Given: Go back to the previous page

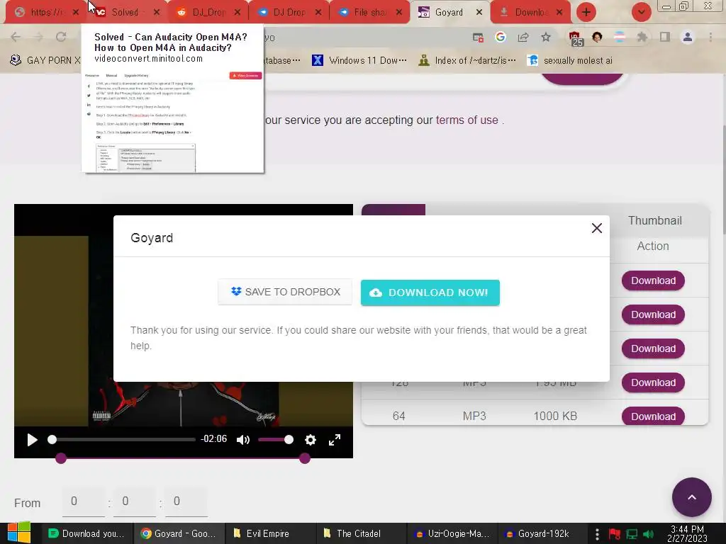Looking at the screenshot, I should [x=16, y=37].
